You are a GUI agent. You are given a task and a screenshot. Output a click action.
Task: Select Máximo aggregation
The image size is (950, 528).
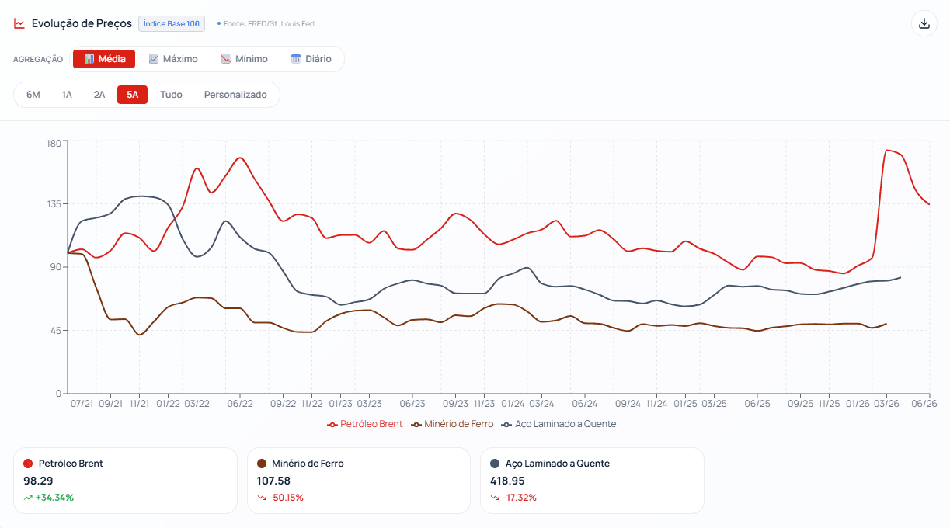(x=173, y=59)
